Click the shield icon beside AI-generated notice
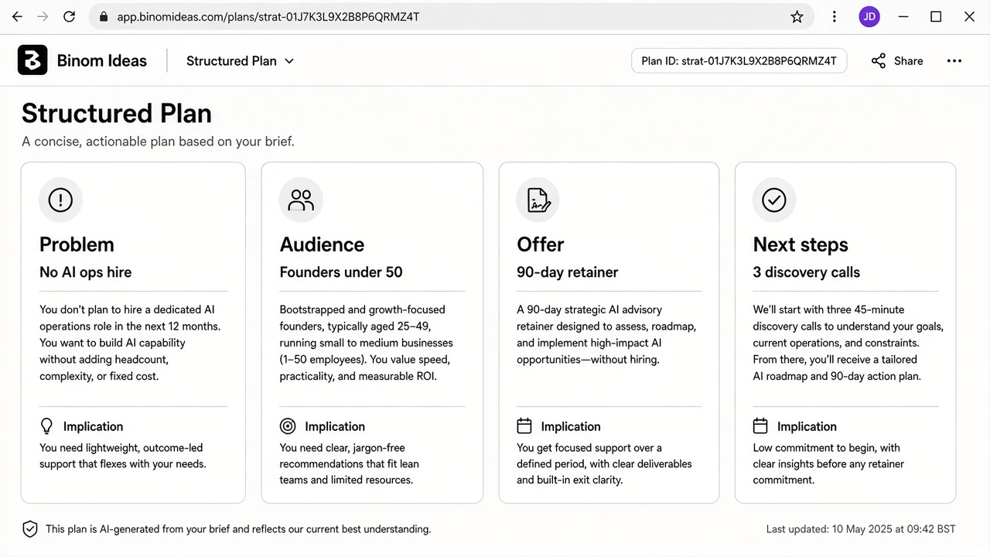 [30, 529]
